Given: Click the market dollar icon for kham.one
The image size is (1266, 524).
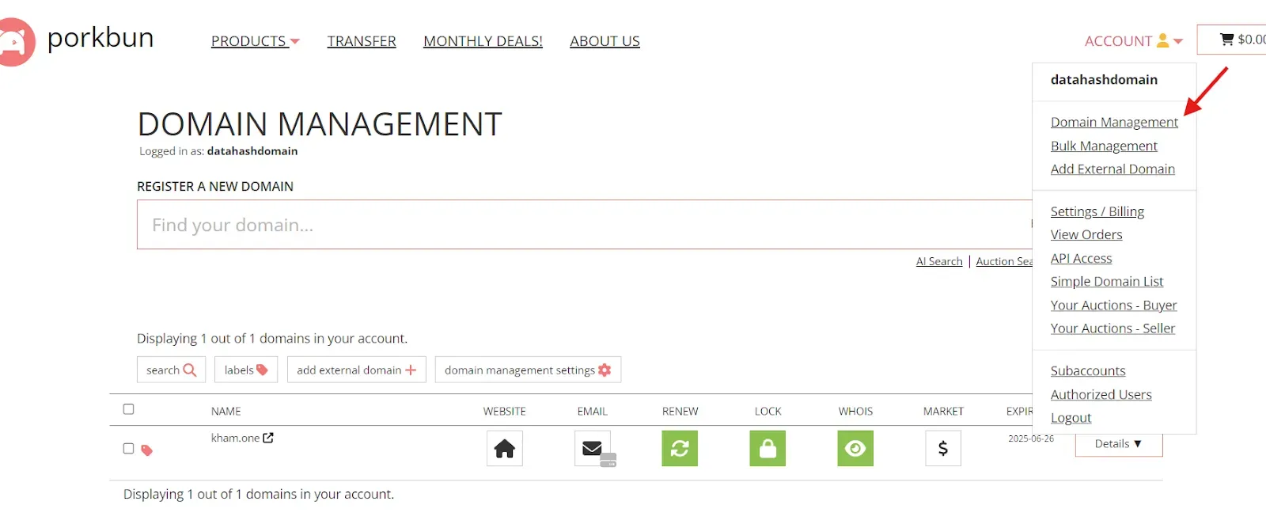Looking at the screenshot, I should click(x=943, y=449).
